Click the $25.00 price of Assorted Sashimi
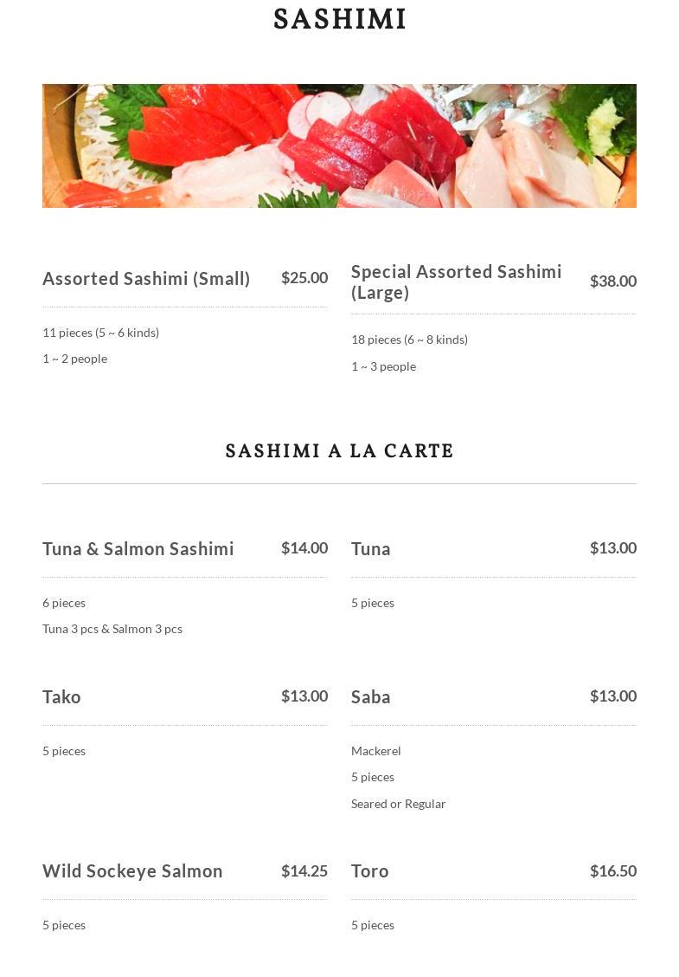This screenshot has width=679, height=977. (304, 278)
